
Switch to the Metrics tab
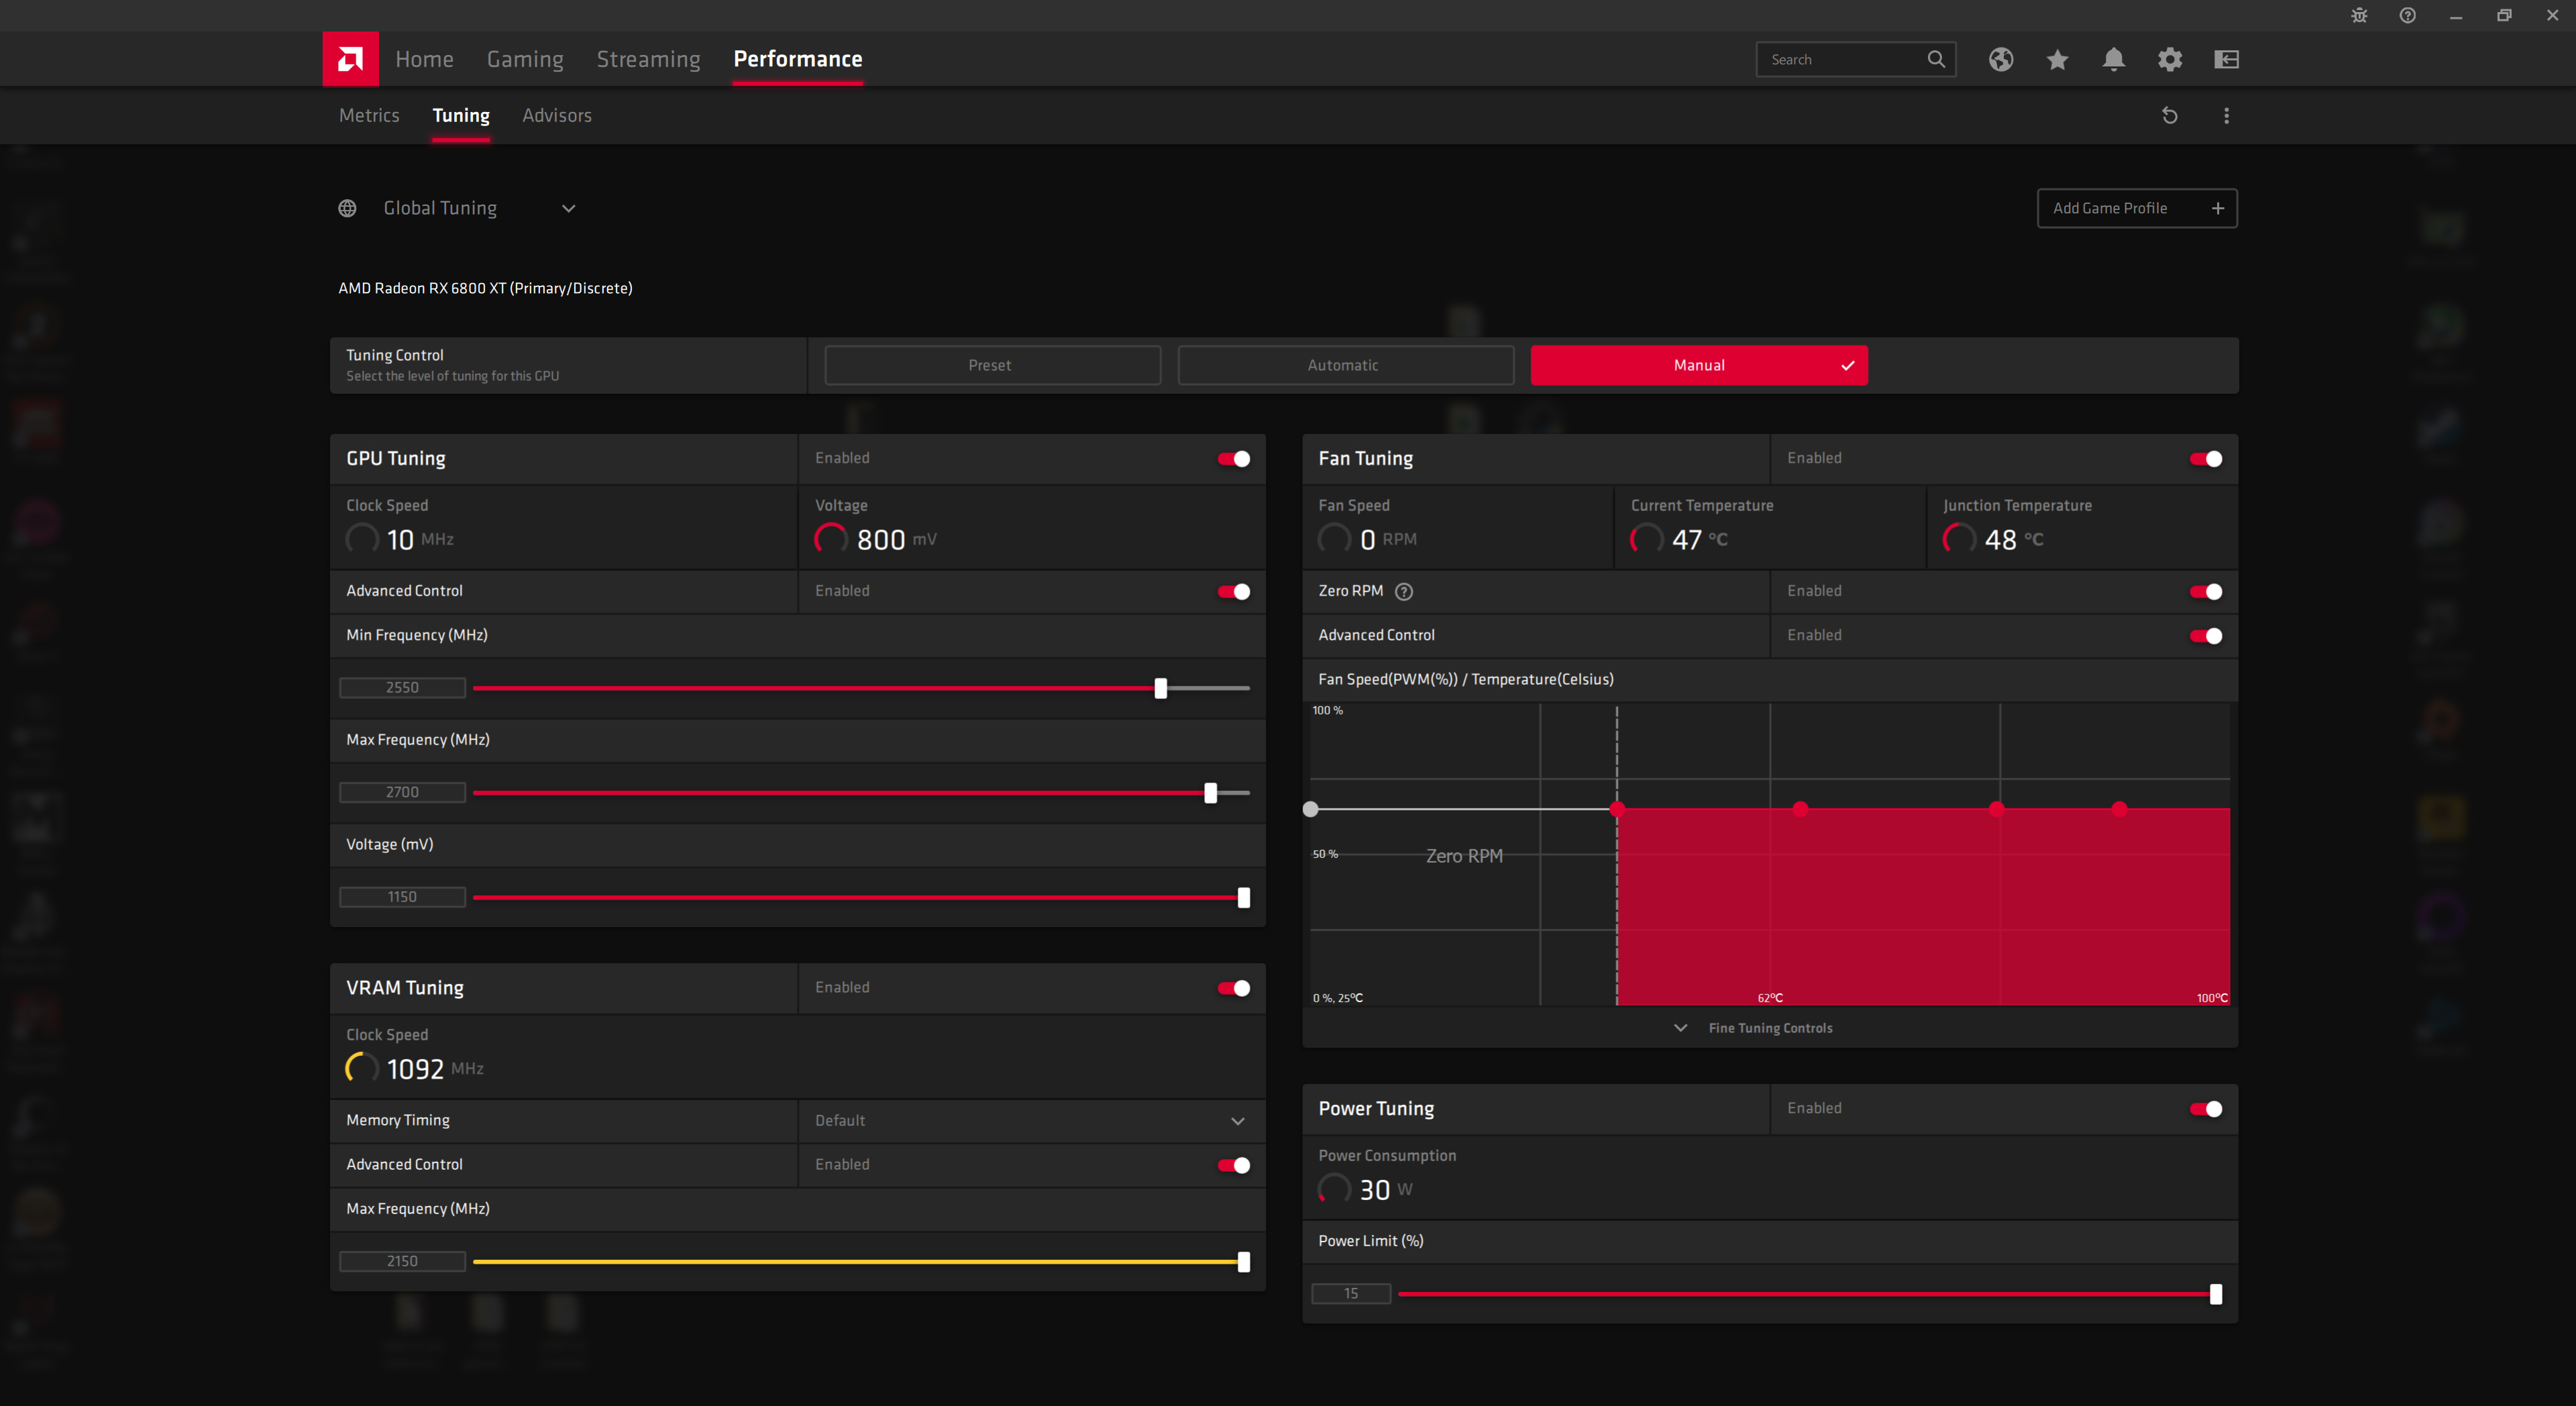tap(369, 116)
